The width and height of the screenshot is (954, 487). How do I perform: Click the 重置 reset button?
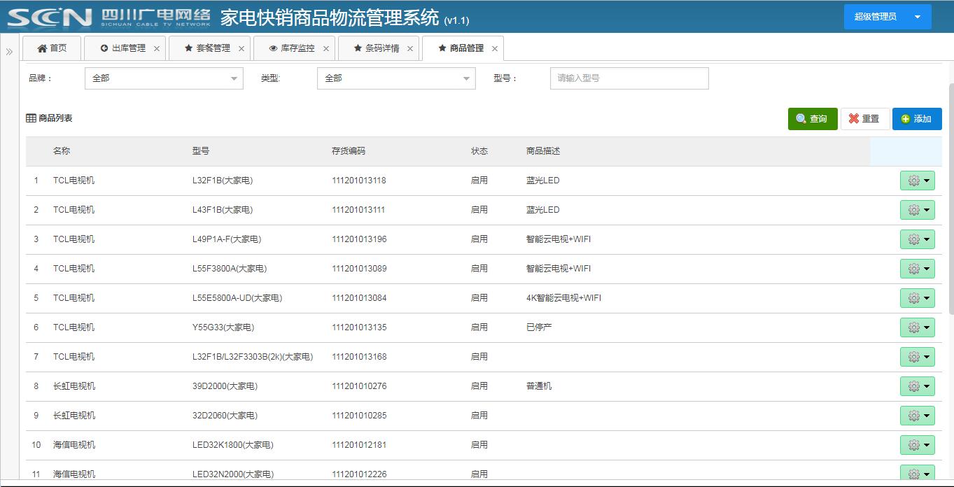pos(864,119)
